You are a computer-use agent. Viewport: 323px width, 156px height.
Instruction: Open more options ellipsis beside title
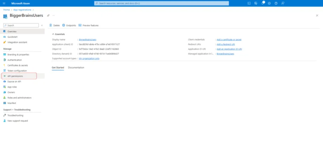pos(54,15)
